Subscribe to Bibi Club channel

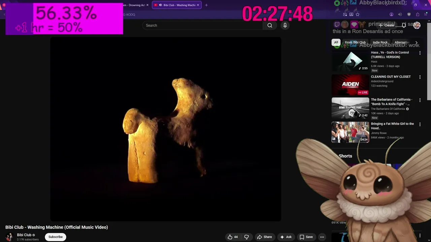pos(56,237)
